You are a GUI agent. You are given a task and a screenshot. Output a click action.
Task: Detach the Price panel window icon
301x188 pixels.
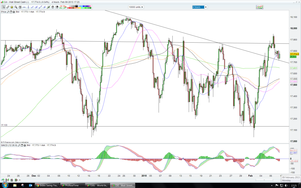pos(11,12)
